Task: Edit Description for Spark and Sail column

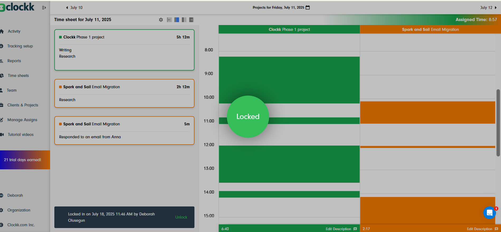Action: coord(482,229)
